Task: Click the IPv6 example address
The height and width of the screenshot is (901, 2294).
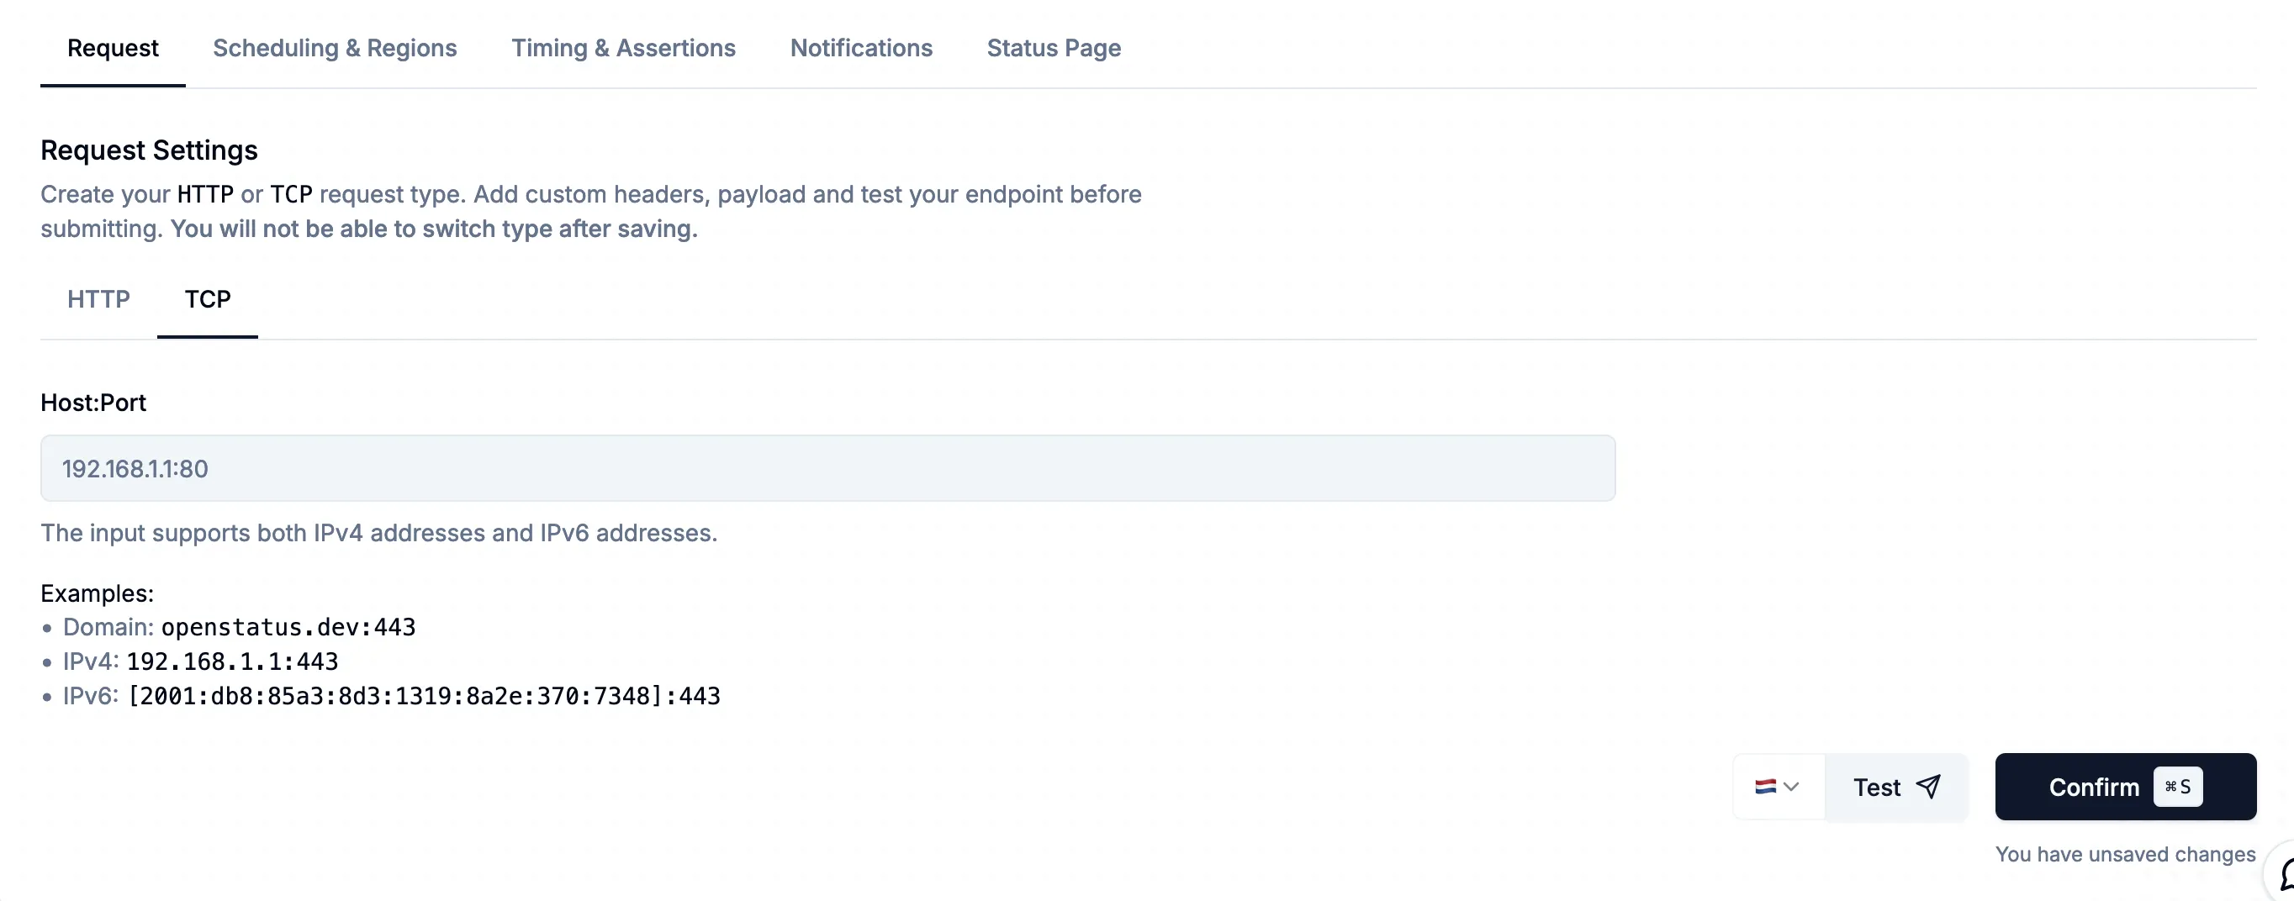Action: click(424, 696)
